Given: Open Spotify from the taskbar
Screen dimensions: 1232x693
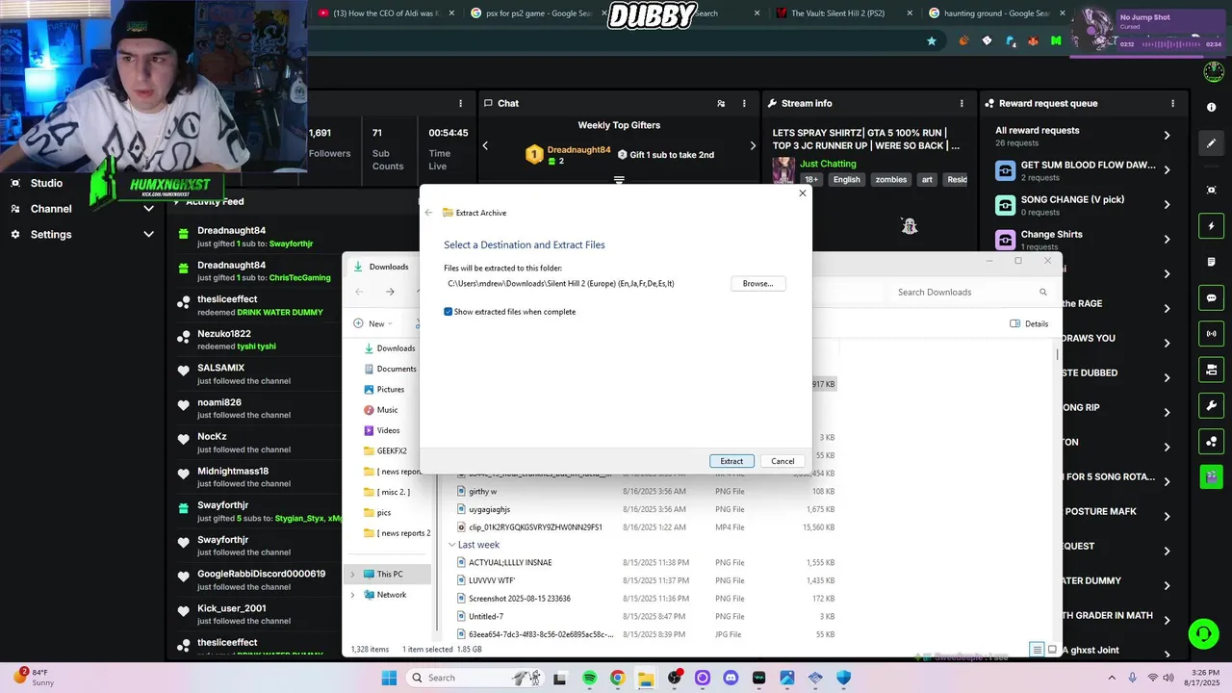Looking at the screenshot, I should 589,678.
